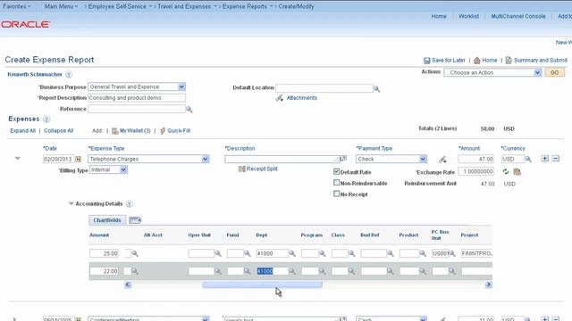Click the Home link in top header
The image size is (572, 321).
[x=439, y=16]
